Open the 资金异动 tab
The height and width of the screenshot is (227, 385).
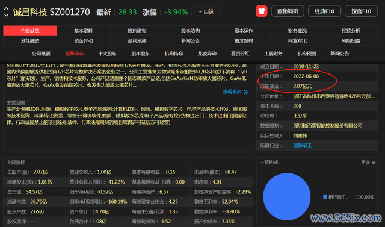point(84,40)
